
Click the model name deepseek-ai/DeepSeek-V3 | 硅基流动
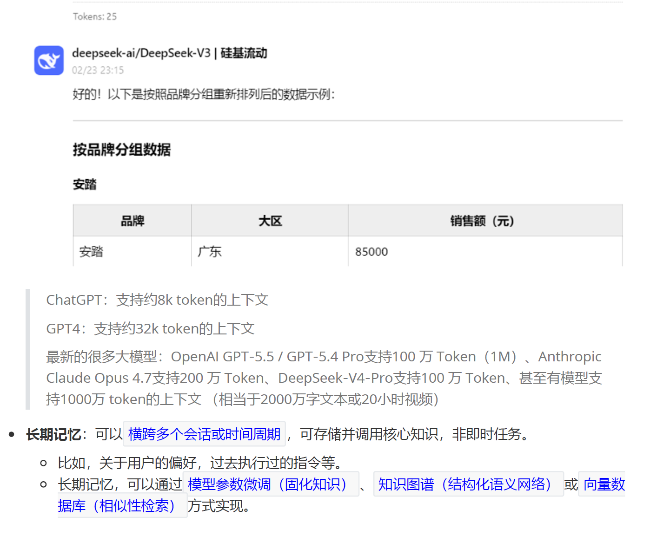(170, 53)
